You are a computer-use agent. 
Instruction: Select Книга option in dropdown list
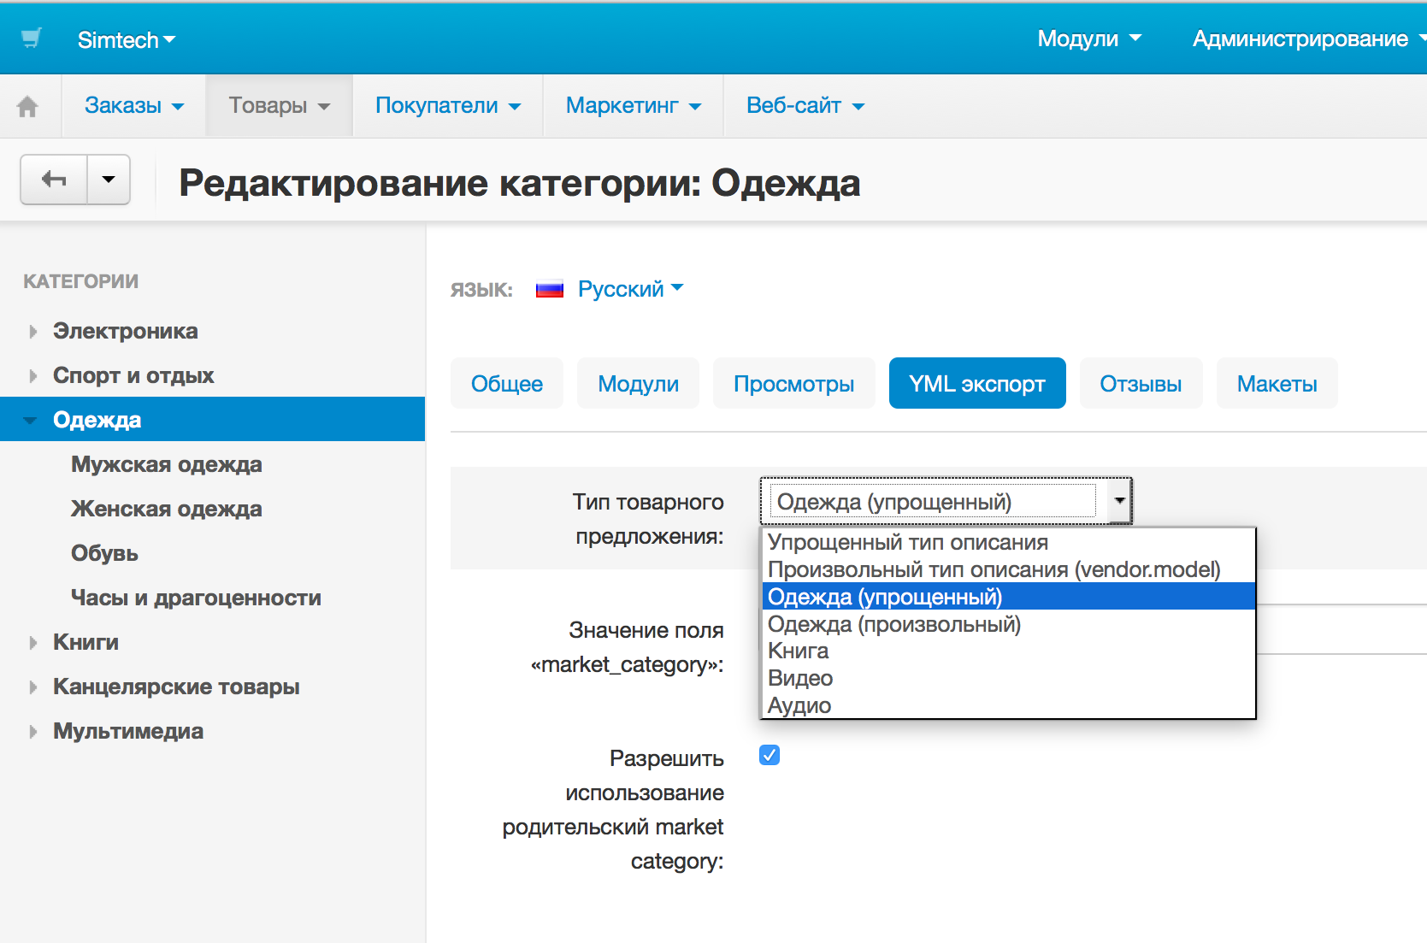tap(798, 651)
